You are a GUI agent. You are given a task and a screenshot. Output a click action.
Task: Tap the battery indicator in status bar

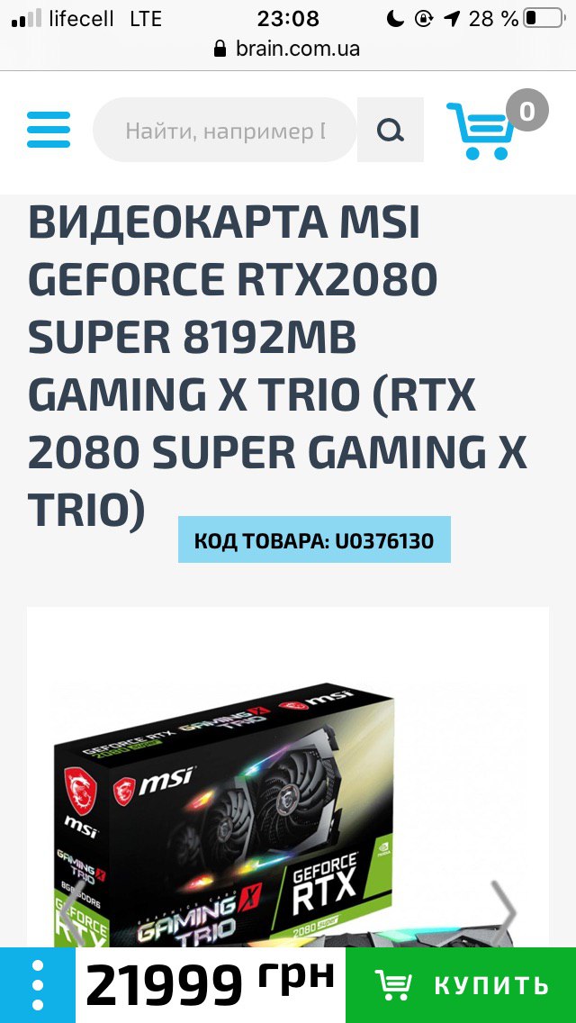point(544,18)
